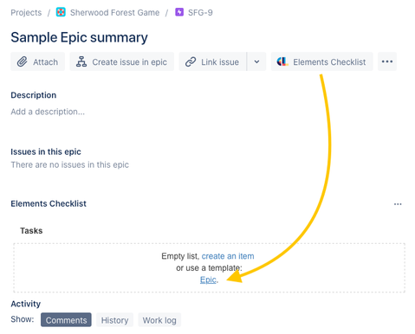Click the Create issue in epic hierarchy icon
Screen dimensions: 415x334
click(81, 61)
